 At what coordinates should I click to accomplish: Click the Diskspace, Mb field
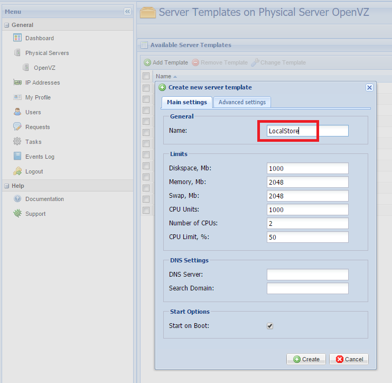[307, 168]
